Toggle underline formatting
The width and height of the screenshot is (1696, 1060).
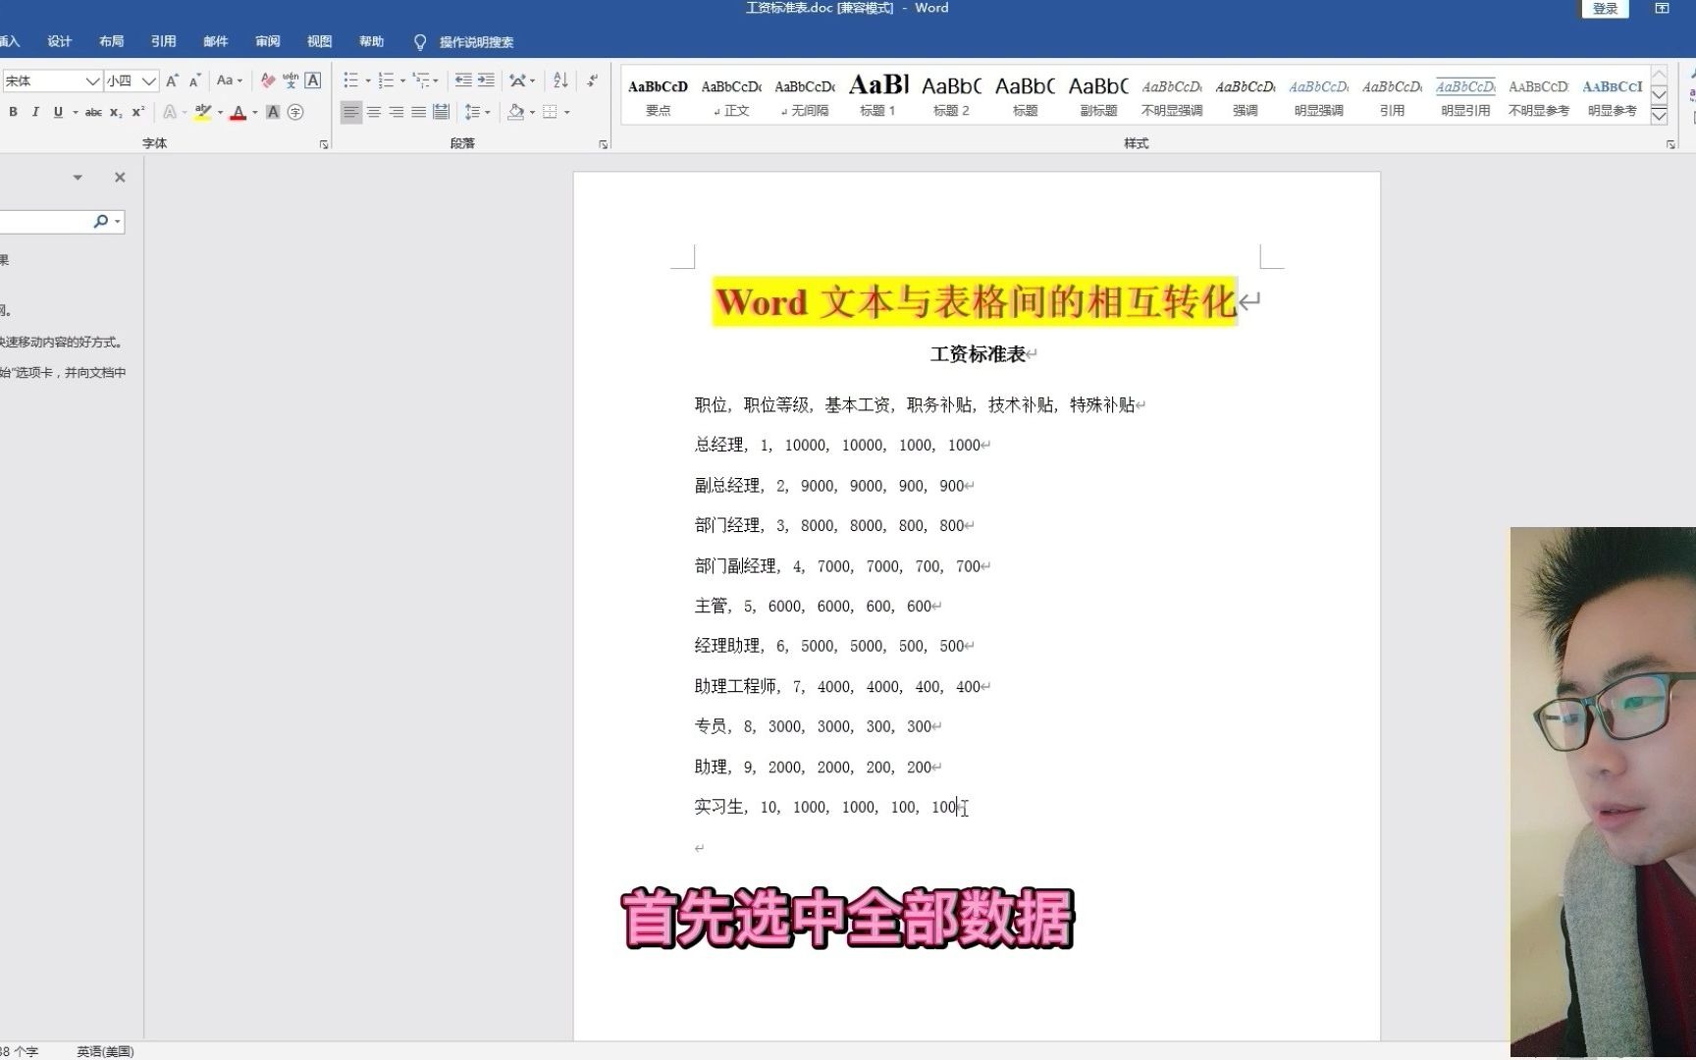coord(58,112)
